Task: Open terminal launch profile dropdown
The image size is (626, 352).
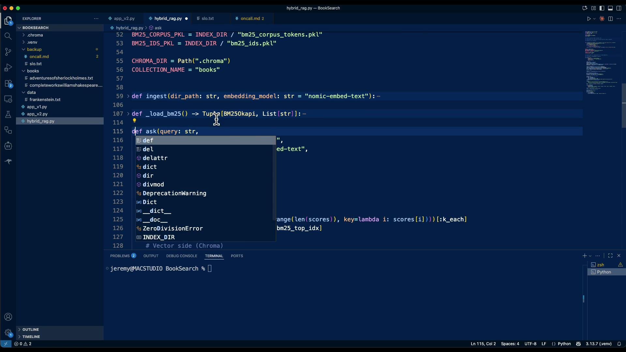Action: point(590,256)
